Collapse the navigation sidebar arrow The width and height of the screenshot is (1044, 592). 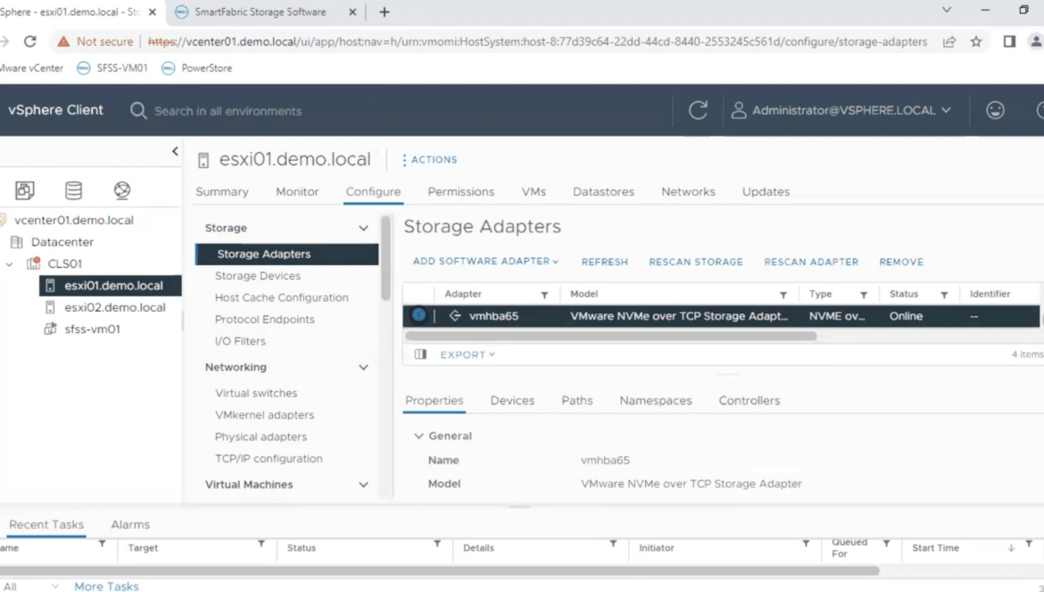tap(175, 151)
